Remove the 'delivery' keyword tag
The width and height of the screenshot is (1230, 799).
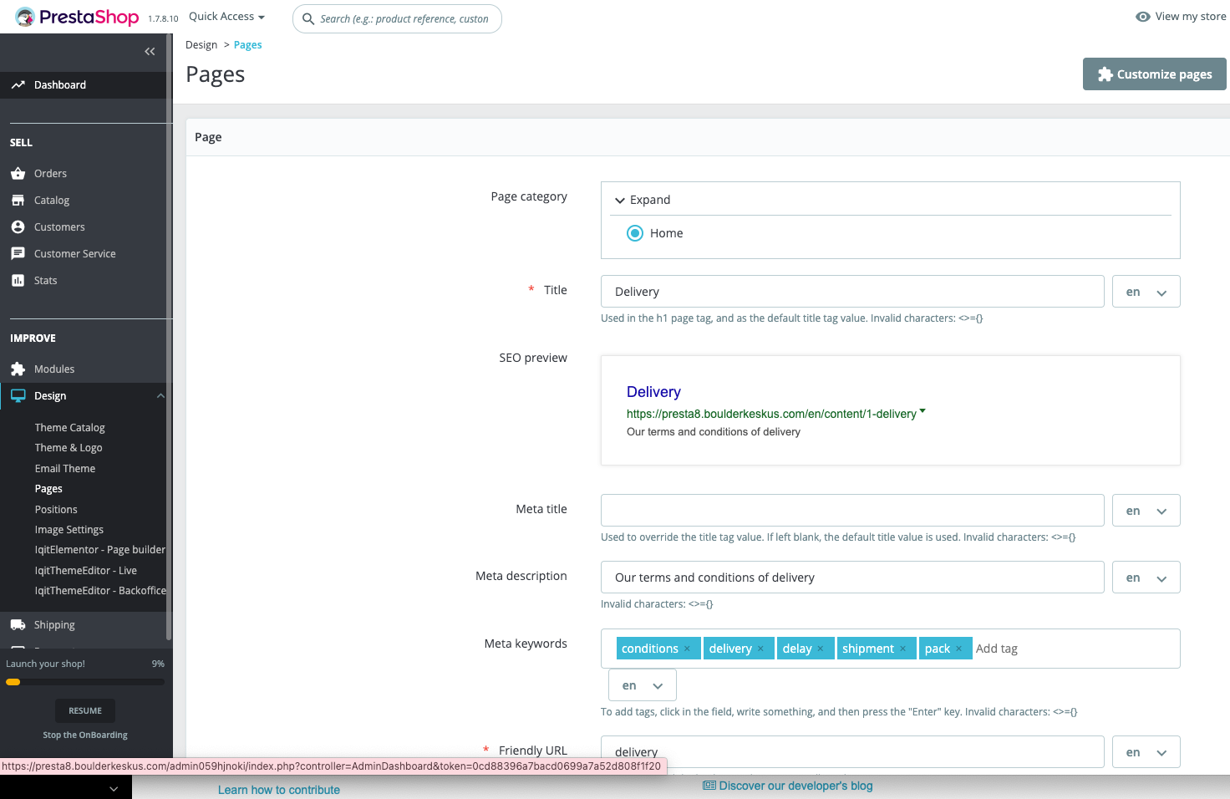(x=760, y=649)
